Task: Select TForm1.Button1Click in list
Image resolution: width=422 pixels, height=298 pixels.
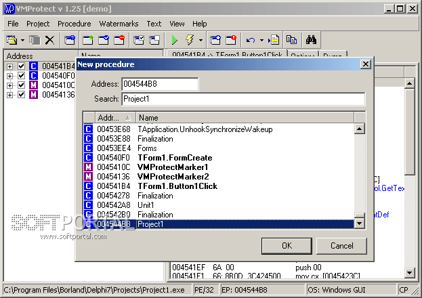Action: pos(219,186)
